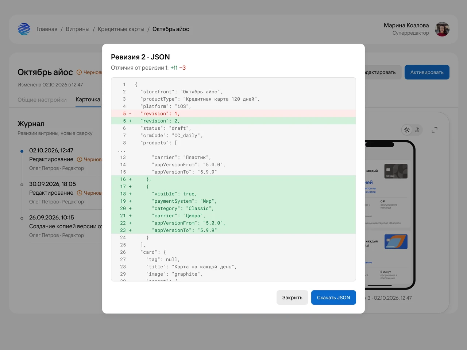The width and height of the screenshot is (467, 350).
Task: Download the revision via Скачать JSON
Action: click(x=333, y=297)
